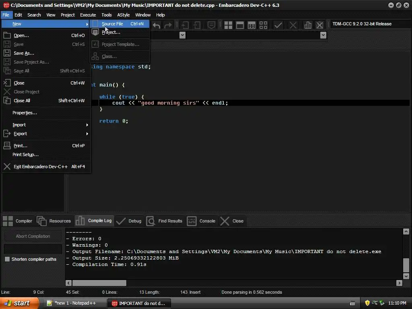Expand the New submenu arrow
Image resolution: width=412 pixels, height=309 pixels.
coord(87,24)
